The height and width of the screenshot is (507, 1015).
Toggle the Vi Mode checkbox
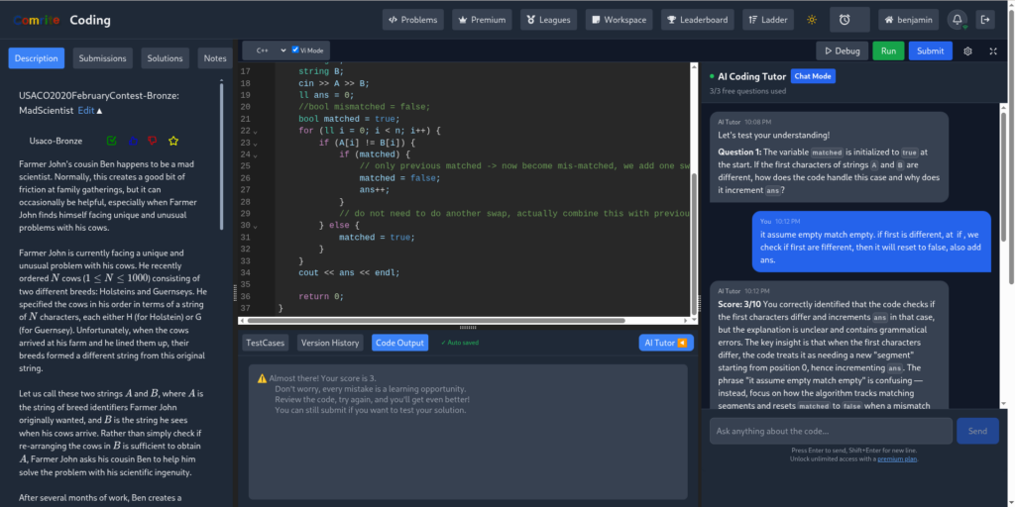[x=295, y=50]
